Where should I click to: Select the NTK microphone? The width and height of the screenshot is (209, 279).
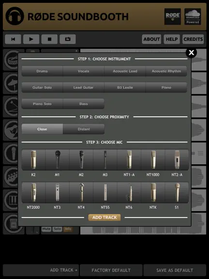[153, 192]
